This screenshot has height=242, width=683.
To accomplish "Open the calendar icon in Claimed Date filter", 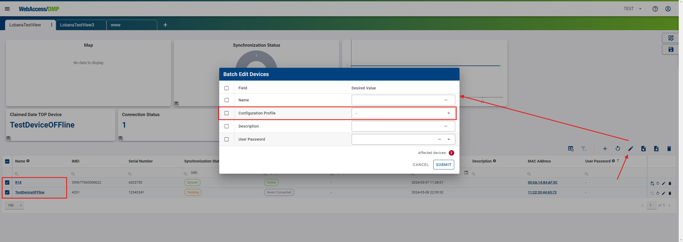I will tap(466, 173).
